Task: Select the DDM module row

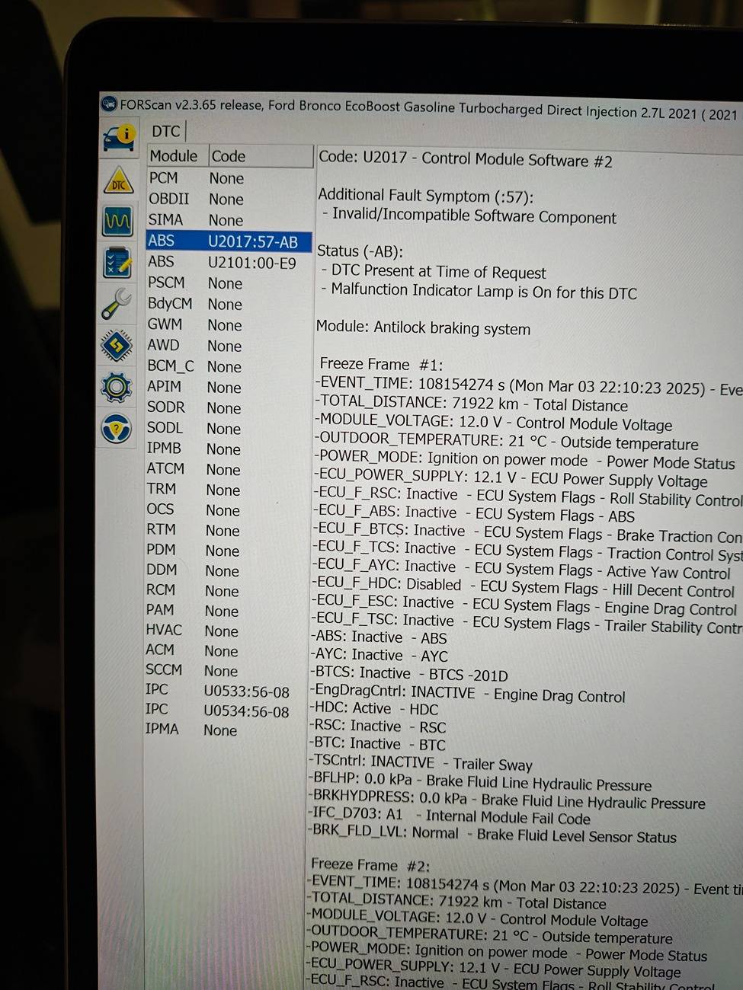Action: coord(227,570)
